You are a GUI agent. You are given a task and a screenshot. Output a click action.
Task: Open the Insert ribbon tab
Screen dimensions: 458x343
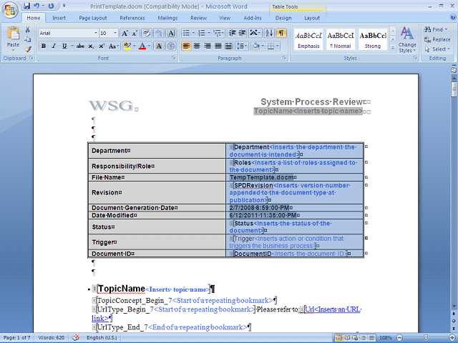point(59,18)
